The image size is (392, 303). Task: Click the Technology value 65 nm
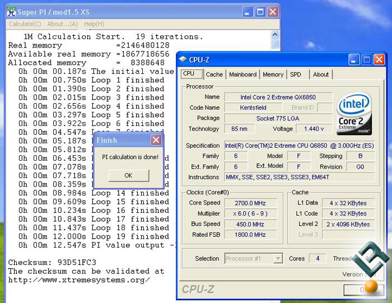point(240,129)
